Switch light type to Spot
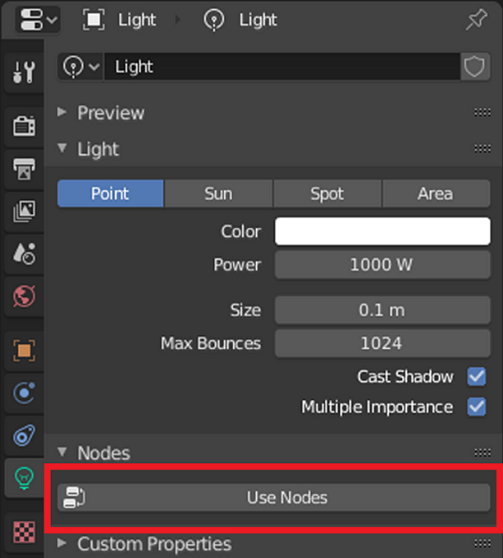The image size is (503, 558). [x=327, y=193]
